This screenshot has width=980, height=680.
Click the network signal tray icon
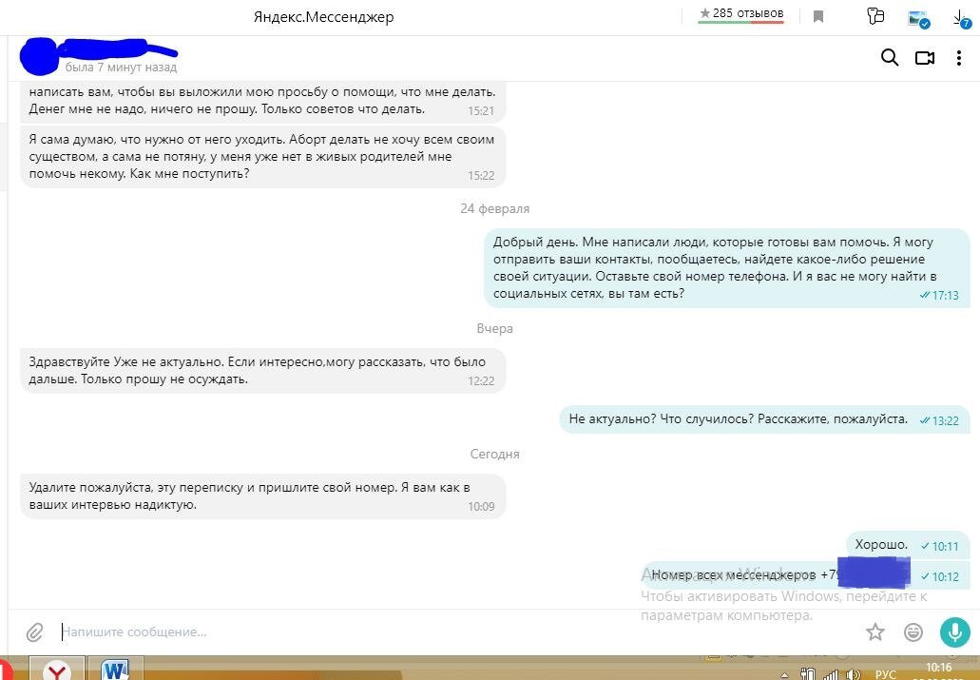click(x=831, y=675)
